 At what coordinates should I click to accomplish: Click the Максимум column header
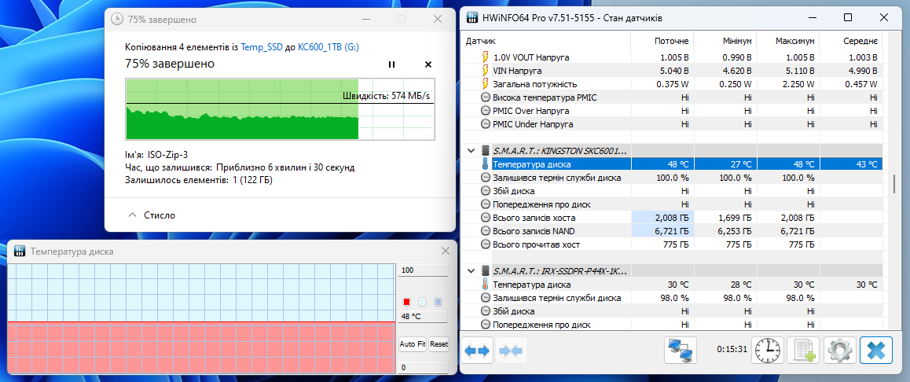coord(788,41)
